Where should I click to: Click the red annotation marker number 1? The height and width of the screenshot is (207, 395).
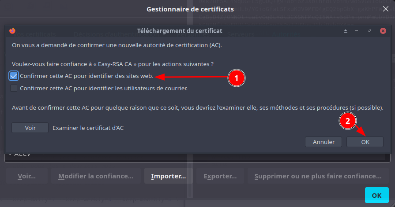(236, 78)
